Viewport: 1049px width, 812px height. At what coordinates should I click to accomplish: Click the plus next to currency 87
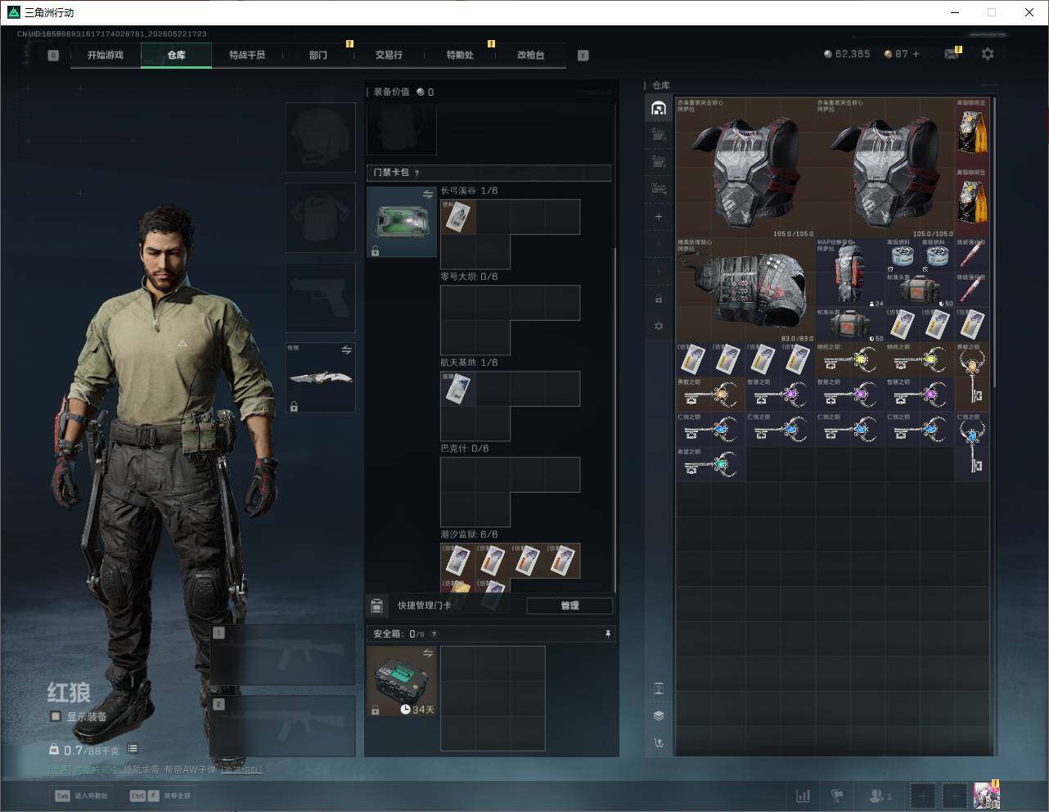point(916,54)
